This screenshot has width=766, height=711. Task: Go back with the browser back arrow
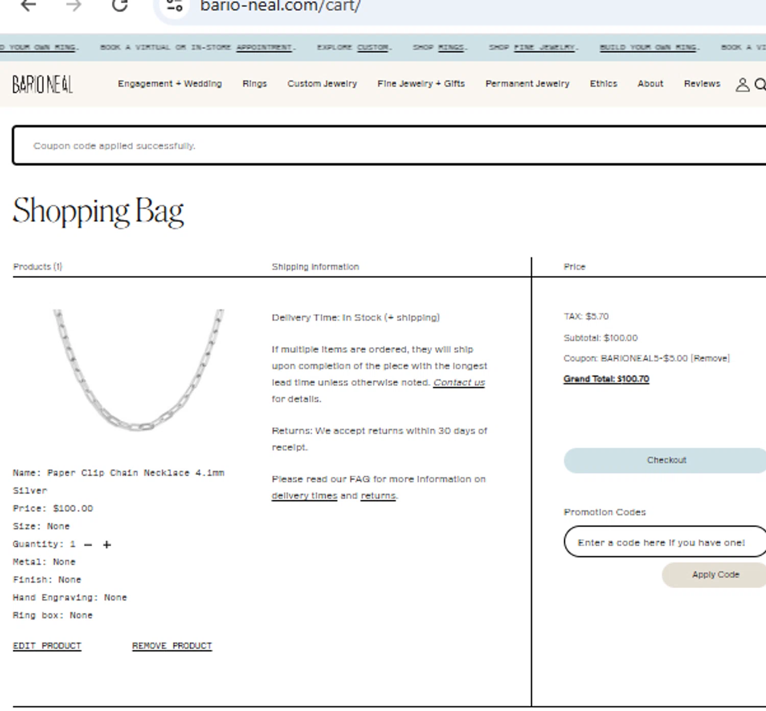click(29, 6)
